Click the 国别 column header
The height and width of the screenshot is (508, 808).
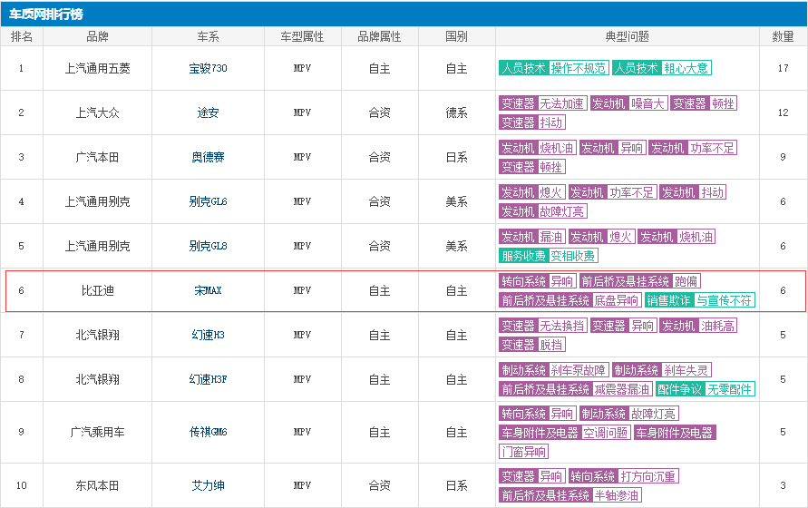(456, 36)
